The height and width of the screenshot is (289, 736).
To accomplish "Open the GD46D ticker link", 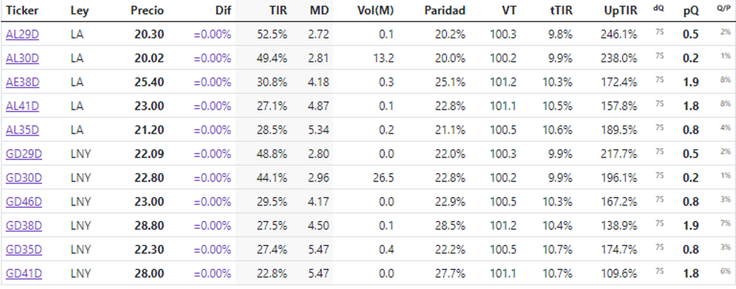I will [x=23, y=202].
